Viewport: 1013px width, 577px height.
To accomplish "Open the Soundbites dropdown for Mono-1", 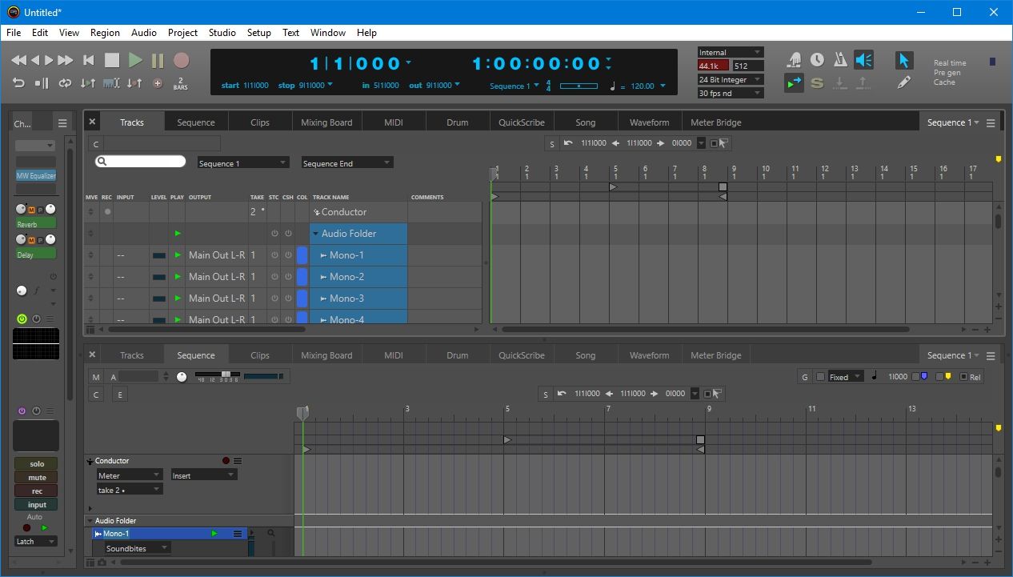I will (x=136, y=547).
